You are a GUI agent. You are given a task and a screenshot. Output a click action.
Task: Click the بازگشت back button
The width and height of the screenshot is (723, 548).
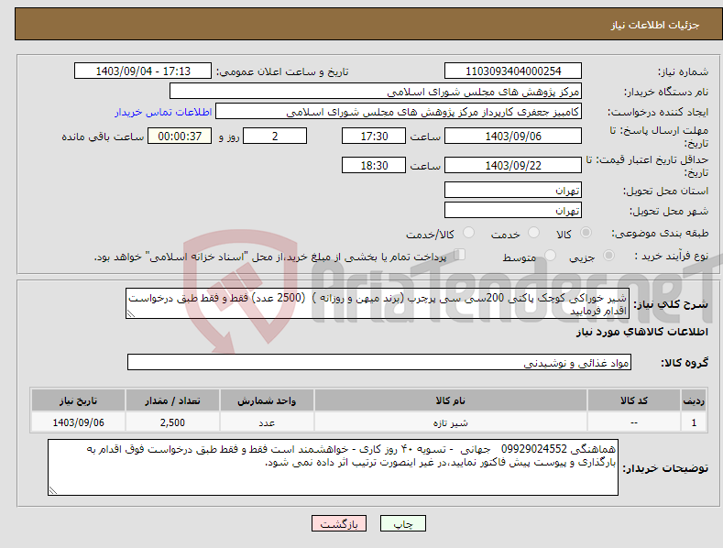[339, 524]
